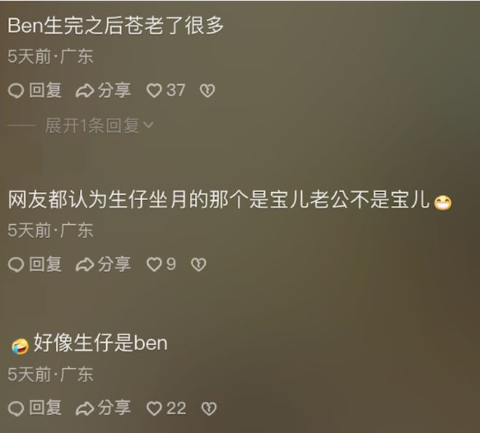Dislike the 'Ben生完之后苍老了很多' comment
This screenshot has height=433, width=480.
pyautogui.click(x=207, y=91)
